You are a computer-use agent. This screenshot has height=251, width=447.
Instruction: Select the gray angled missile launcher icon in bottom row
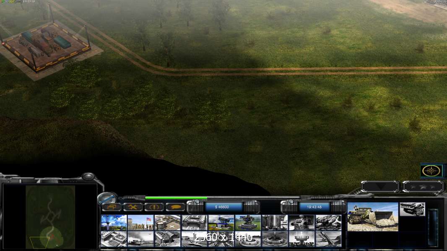pyautogui.click(x=328, y=239)
